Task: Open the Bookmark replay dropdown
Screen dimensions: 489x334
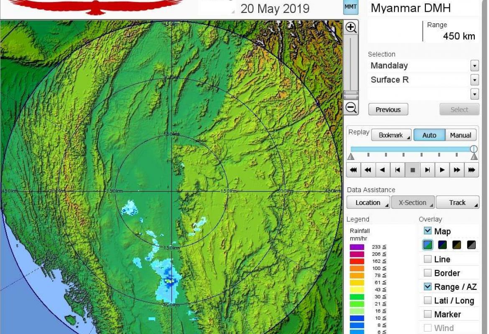Action: point(391,135)
